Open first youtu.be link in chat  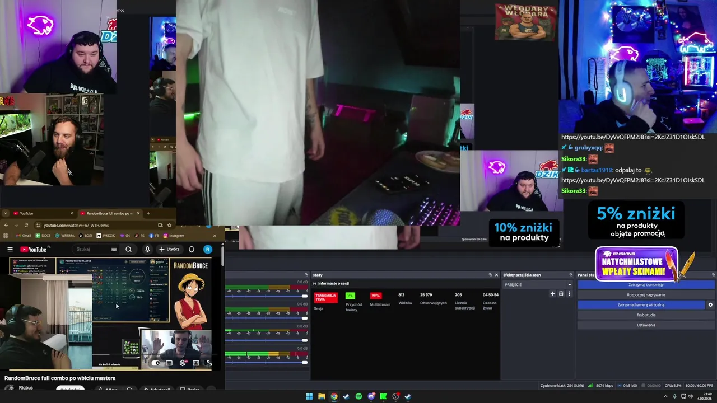[x=632, y=137]
